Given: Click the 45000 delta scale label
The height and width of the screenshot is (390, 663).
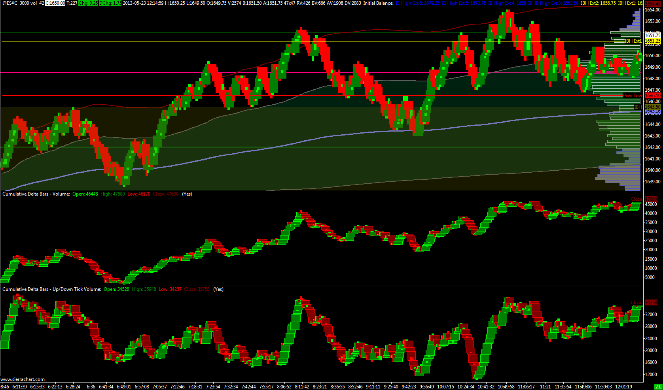Looking at the screenshot, I should point(651,204).
